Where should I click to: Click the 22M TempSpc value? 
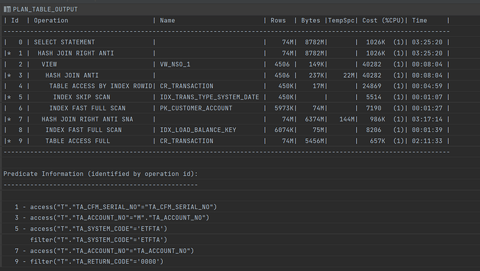pyautogui.click(x=349, y=75)
